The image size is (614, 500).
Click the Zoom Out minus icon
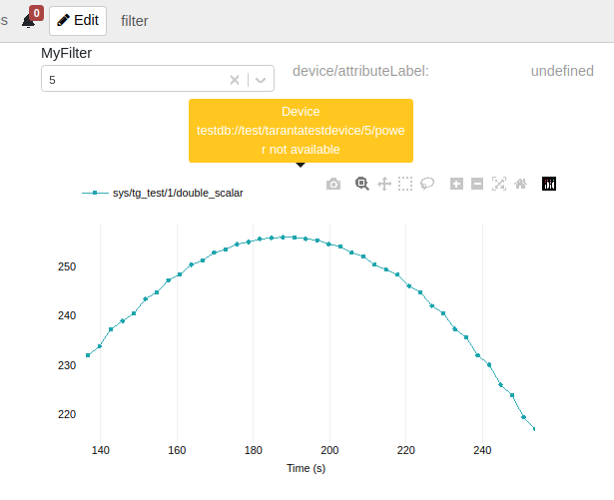tap(477, 184)
